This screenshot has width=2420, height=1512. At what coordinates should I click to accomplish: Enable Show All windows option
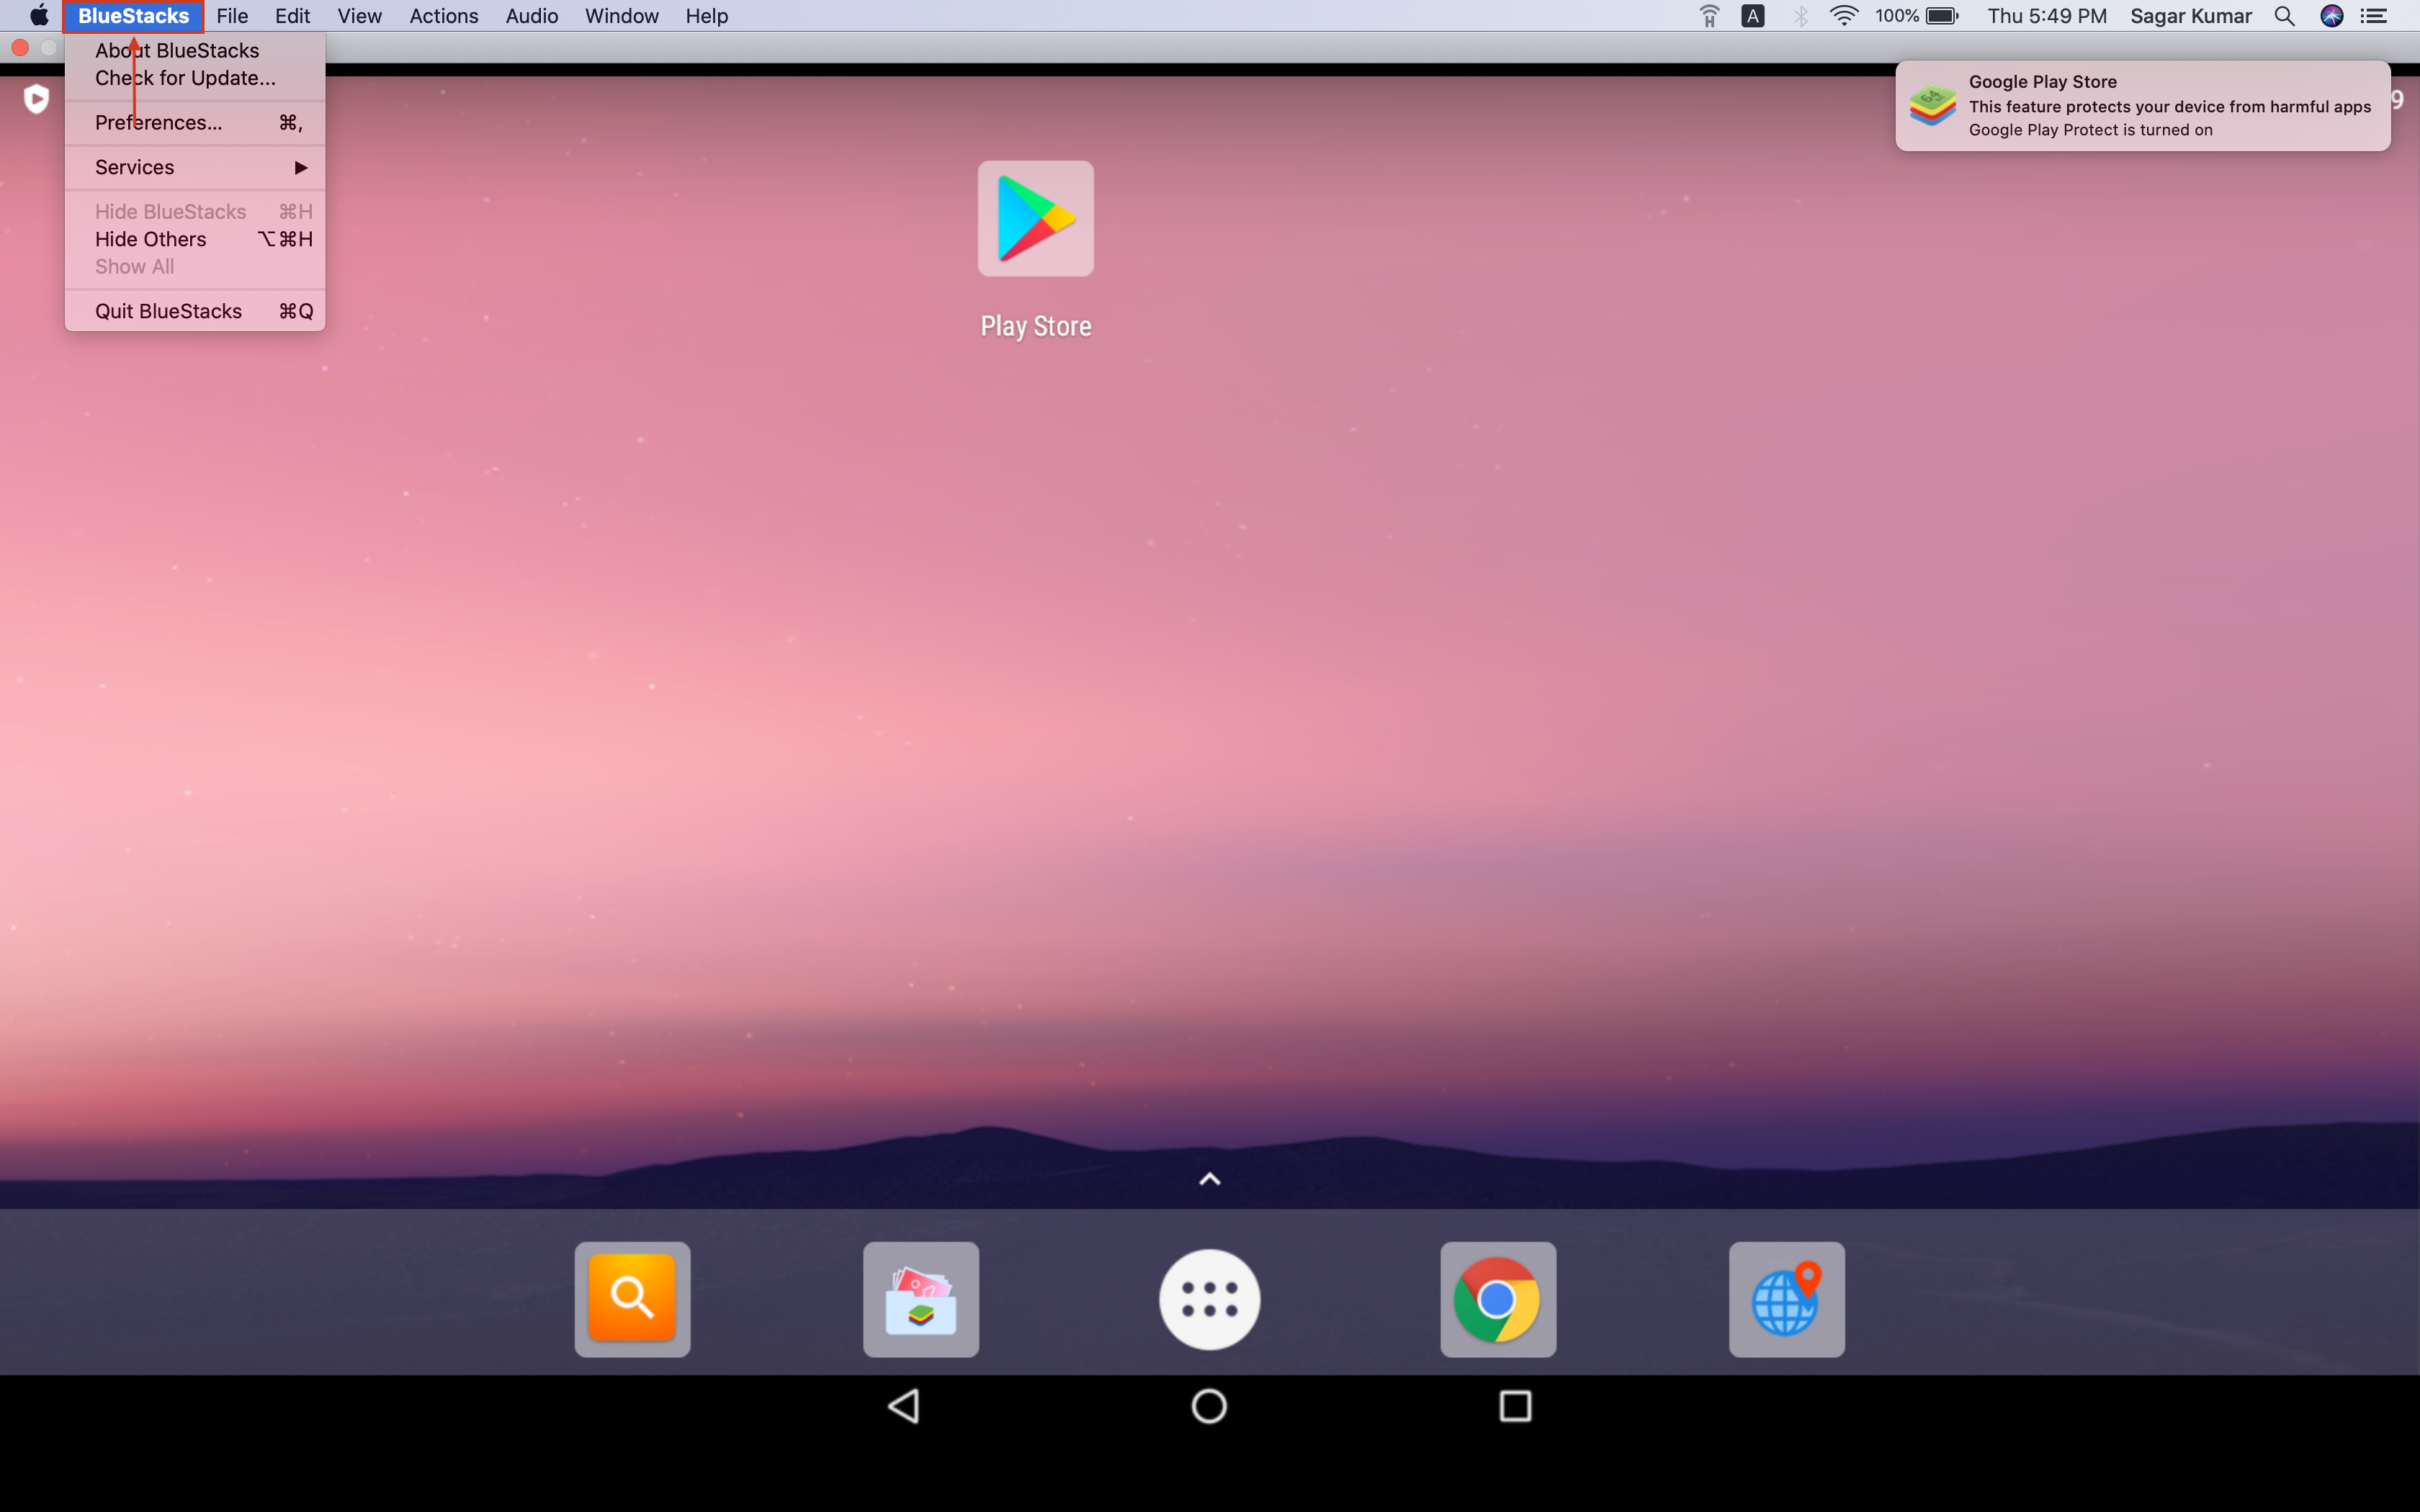[133, 266]
